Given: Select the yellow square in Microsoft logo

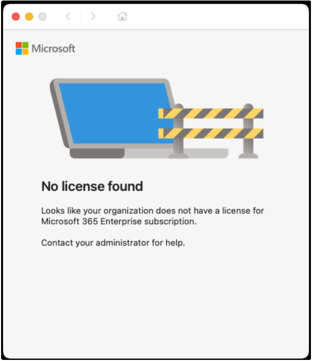Looking at the screenshot, I should click(x=25, y=51).
